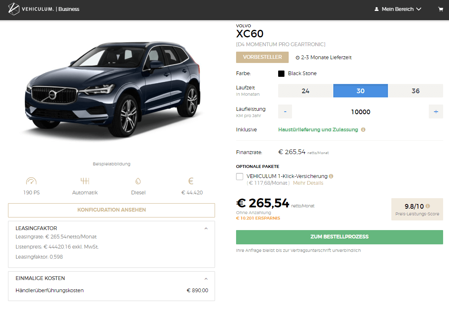Viewport: 449px width, 309px height.
Task: Enable VEHICULUM 1-Klick-Versicherung checkbox
Action: 240,176
